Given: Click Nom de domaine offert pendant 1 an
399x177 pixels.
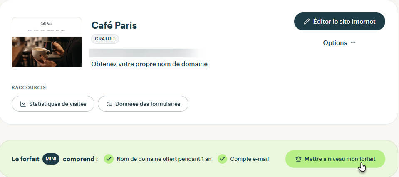Looking at the screenshot, I should 164,159.
